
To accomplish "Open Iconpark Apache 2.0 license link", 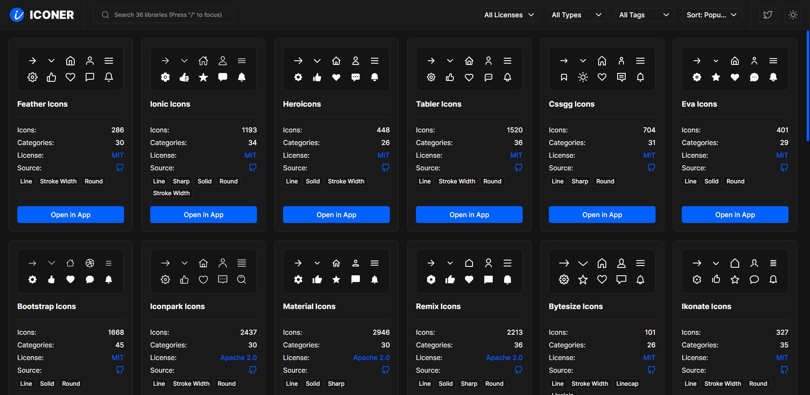I will click(238, 357).
